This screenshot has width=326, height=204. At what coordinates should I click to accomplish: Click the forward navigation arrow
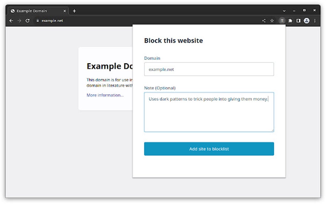click(19, 20)
